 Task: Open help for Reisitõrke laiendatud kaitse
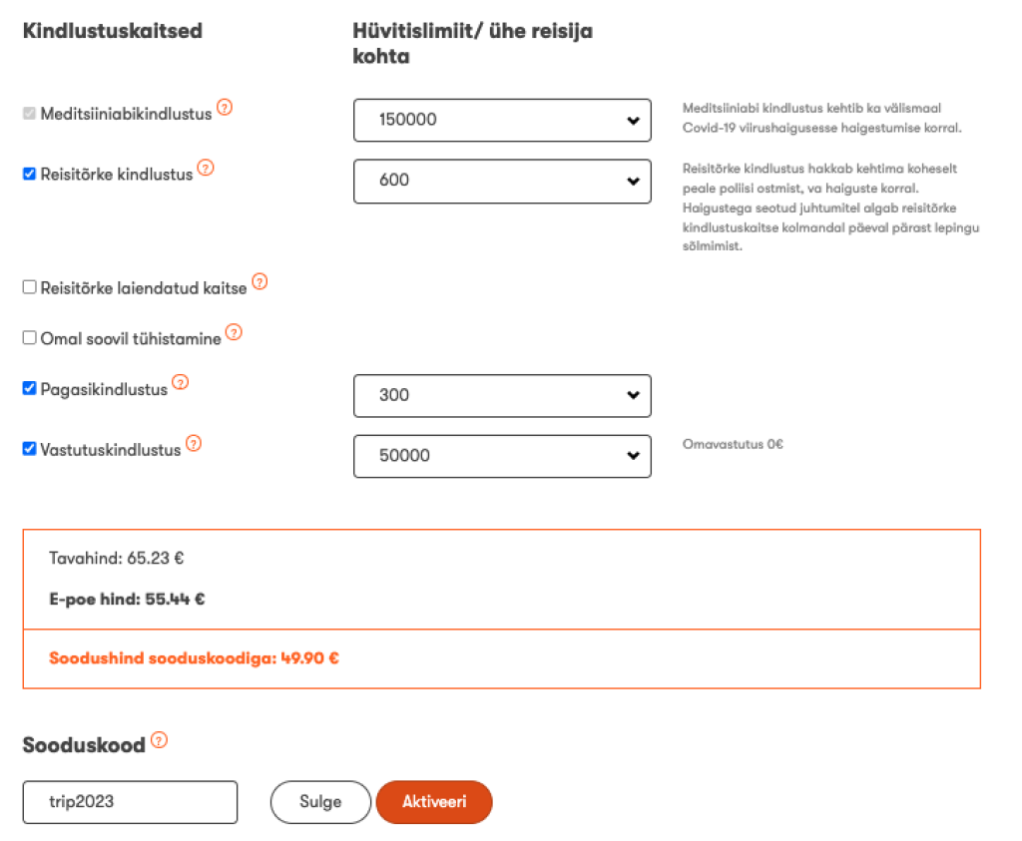(x=259, y=281)
